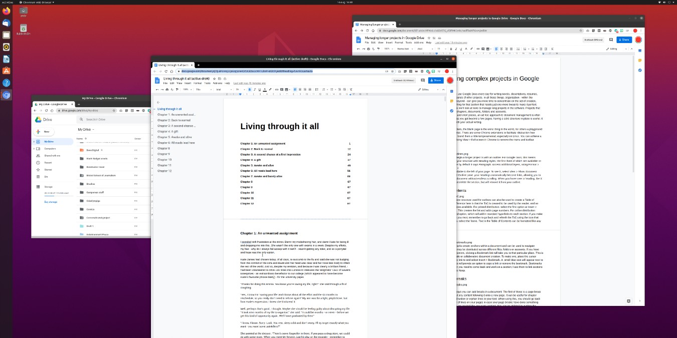Toggle underline formatting

(260, 90)
